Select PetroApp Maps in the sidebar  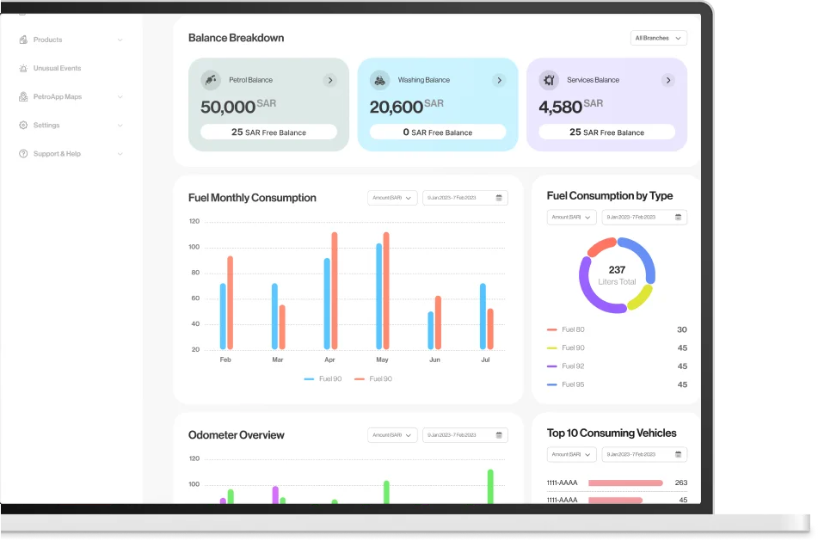pos(58,96)
